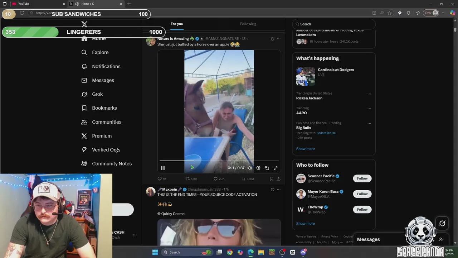This screenshot has width=458, height=258.
Task: Click the X search field
Action: [334, 24]
